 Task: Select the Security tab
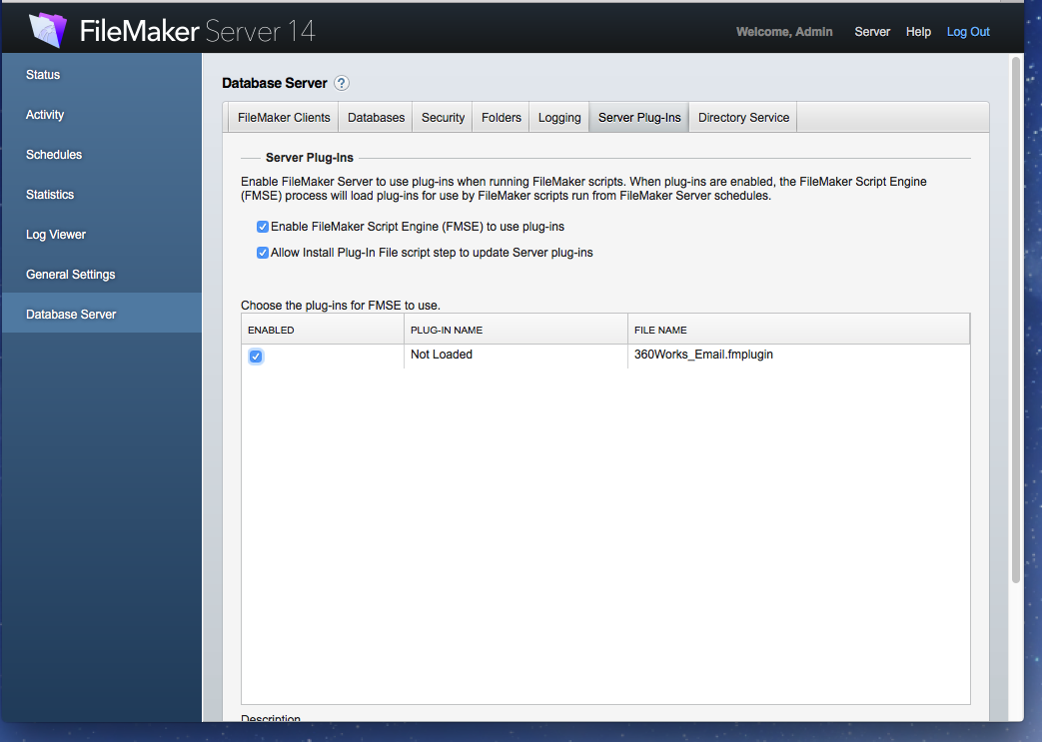point(443,118)
